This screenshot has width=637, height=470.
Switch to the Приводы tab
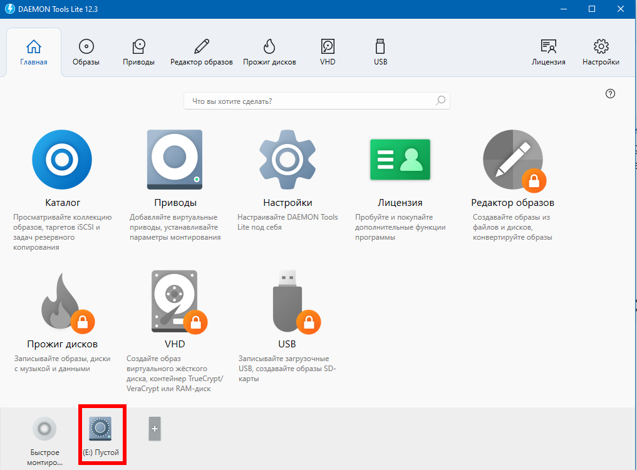(138, 53)
